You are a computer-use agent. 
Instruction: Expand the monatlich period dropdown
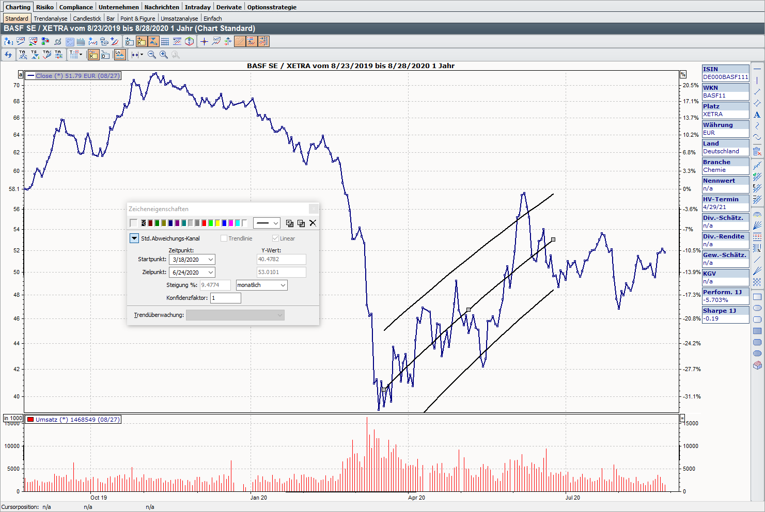click(283, 285)
